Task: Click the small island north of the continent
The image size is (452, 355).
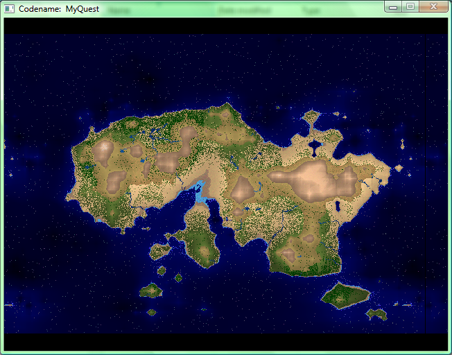Action: 311,116
